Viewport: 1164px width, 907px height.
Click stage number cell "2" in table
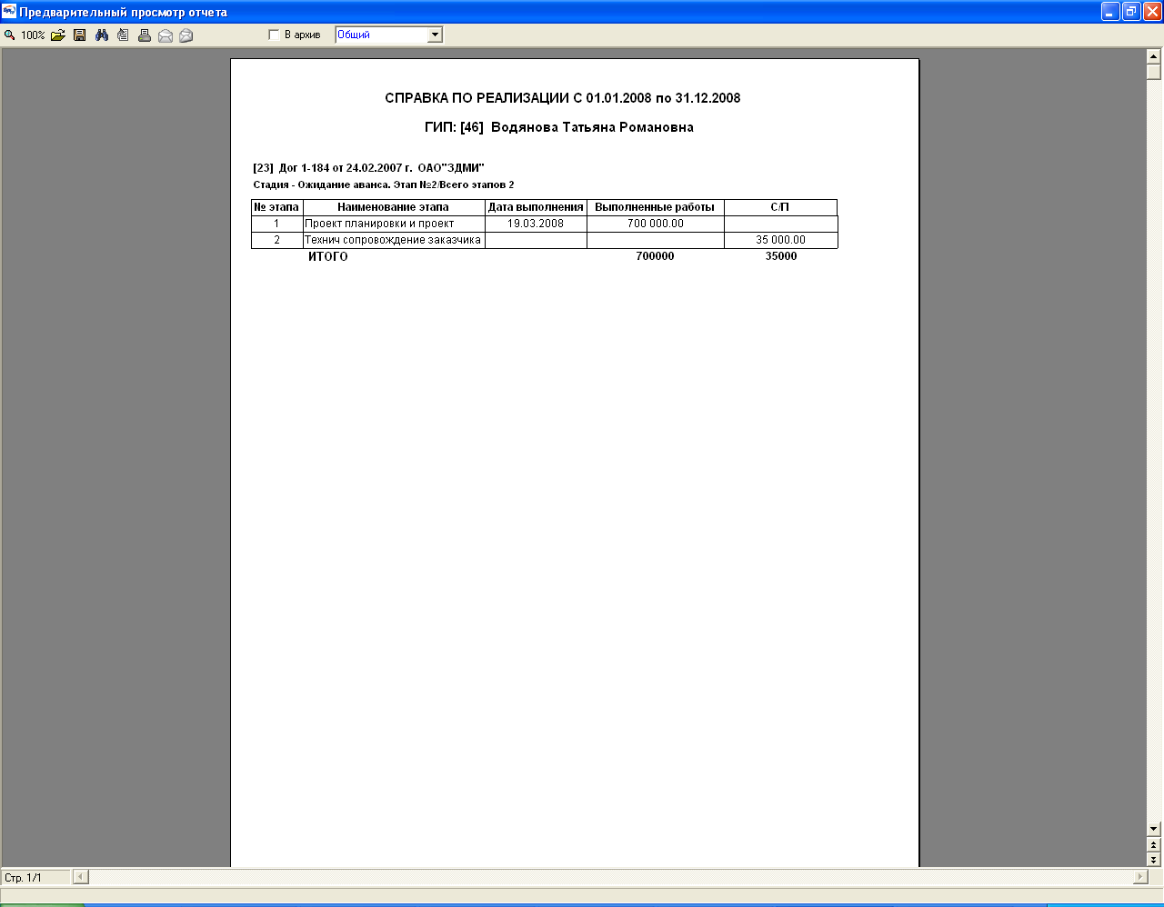click(276, 240)
